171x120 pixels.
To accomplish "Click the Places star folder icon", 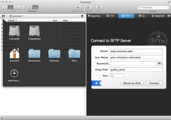I will tap(3, 16).
